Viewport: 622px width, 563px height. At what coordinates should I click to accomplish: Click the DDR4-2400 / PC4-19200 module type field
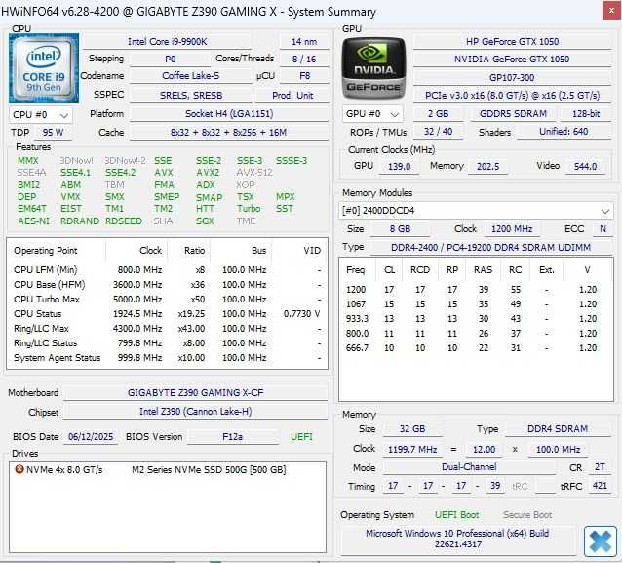point(490,248)
